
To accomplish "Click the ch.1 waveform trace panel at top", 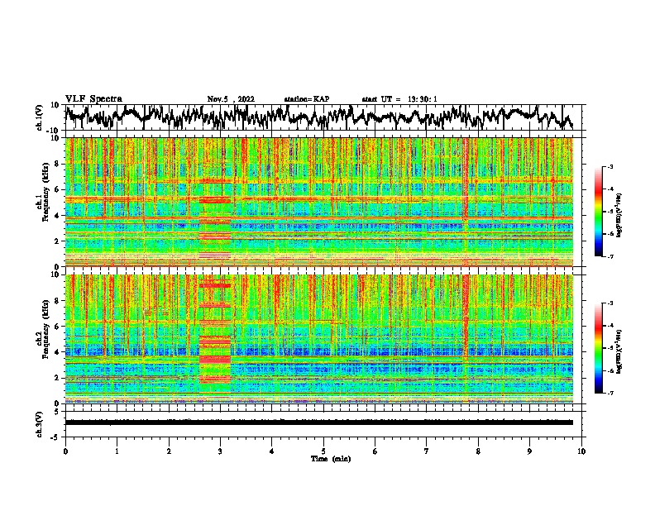I will point(323,117).
